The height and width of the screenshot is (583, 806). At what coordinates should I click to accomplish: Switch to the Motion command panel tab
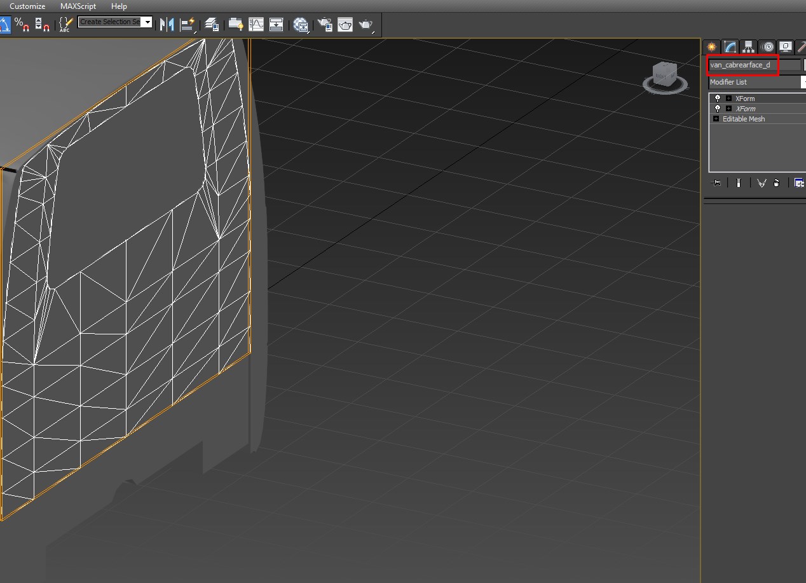[x=768, y=47]
